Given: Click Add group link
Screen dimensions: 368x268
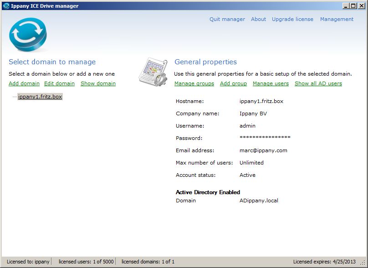Looking at the screenshot, I should [233, 83].
